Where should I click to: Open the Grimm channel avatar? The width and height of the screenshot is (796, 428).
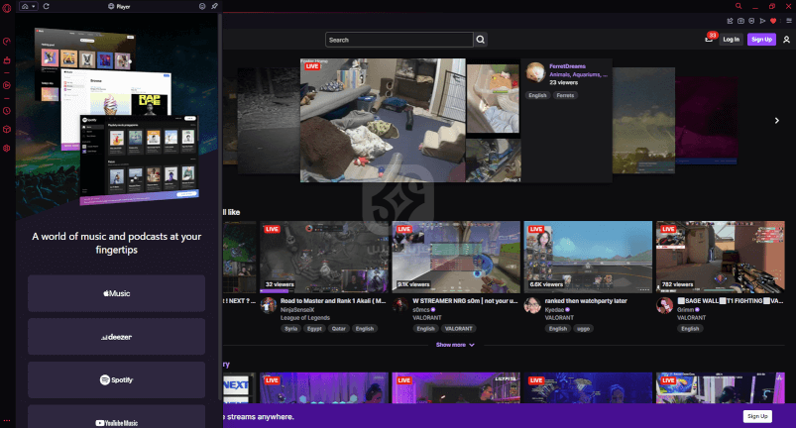tap(664, 306)
